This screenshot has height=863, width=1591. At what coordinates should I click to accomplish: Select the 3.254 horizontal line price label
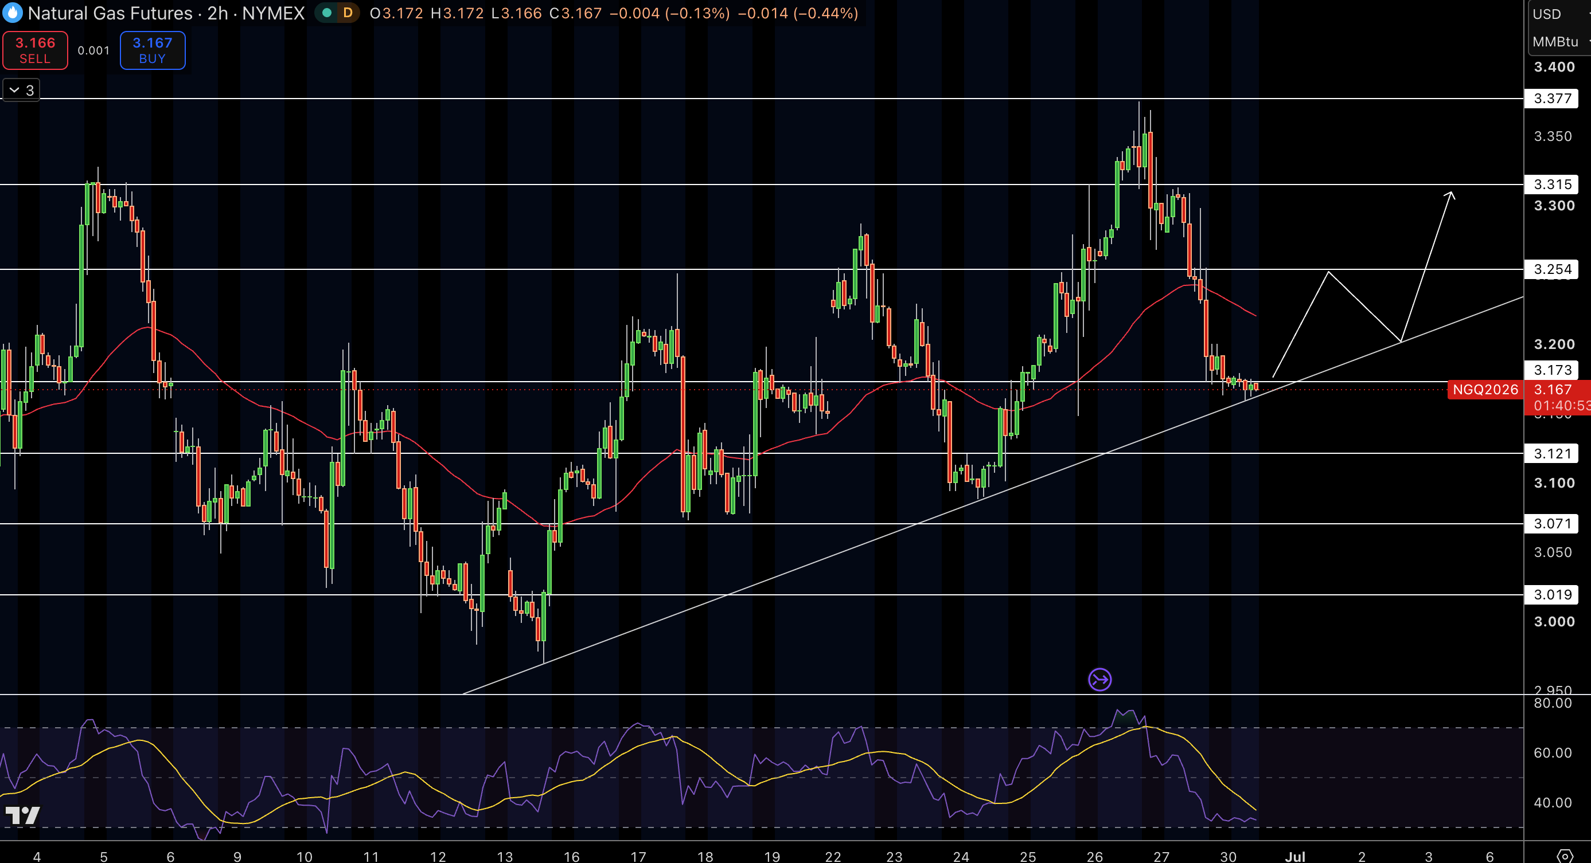(1552, 269)
